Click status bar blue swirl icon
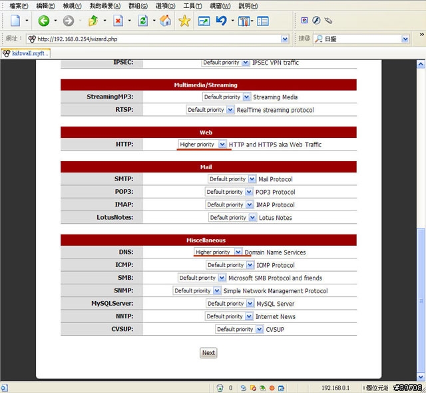The height and width of the screenshot is (393, 426). click(x=243, y=388)
